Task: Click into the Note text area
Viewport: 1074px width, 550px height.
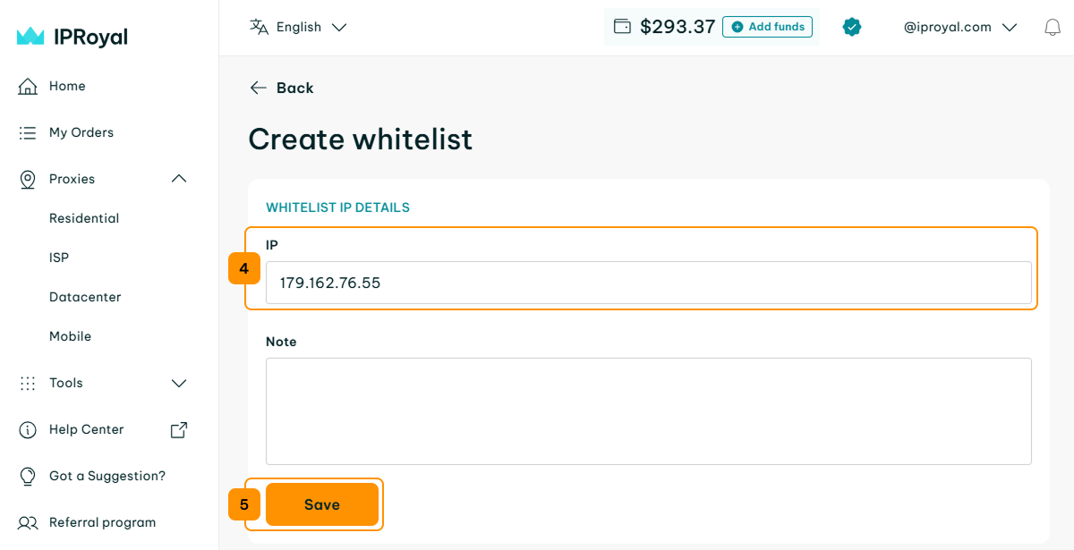Action: [x=649, y=411]
